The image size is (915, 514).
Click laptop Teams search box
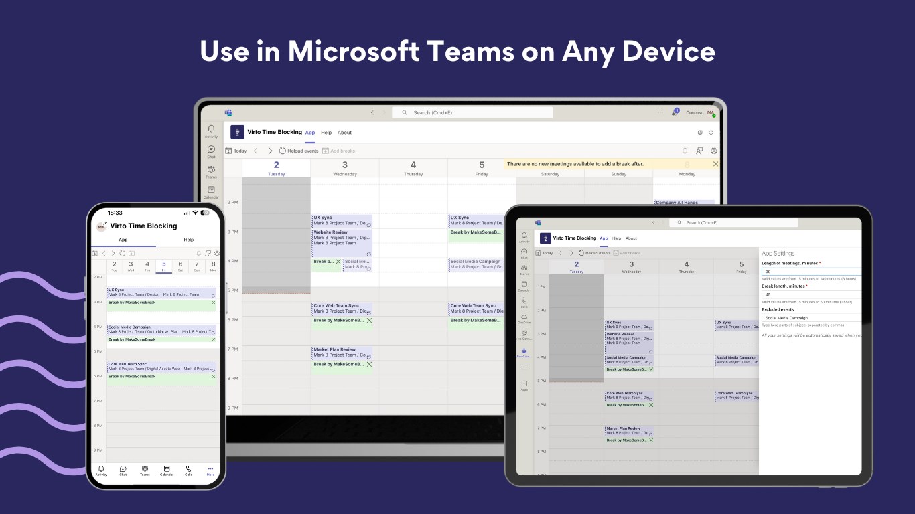pyautogui.click(x=472, y=112)
